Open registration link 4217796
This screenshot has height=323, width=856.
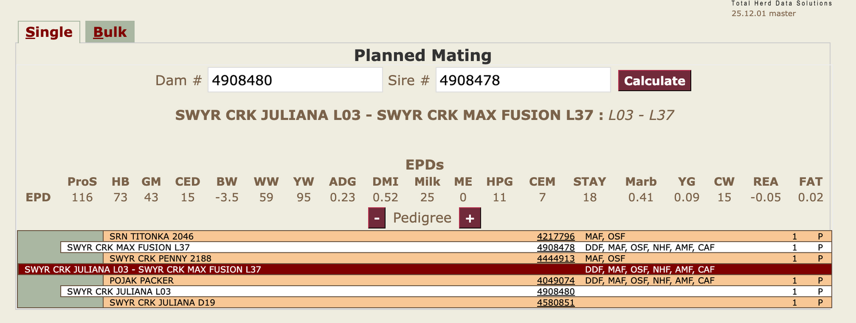tap(556, 237)
